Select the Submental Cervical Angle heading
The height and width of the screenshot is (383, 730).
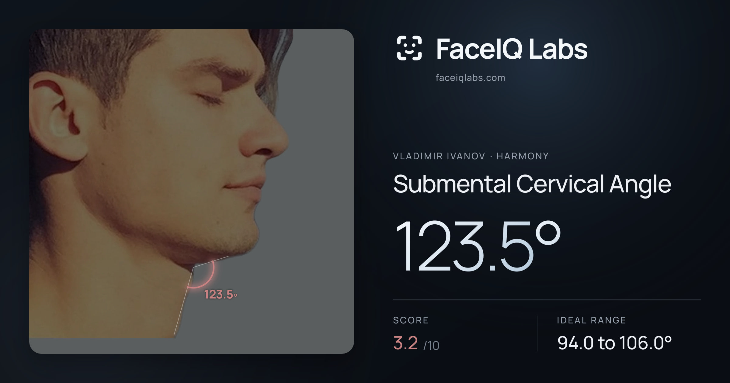tap(532, 184)
